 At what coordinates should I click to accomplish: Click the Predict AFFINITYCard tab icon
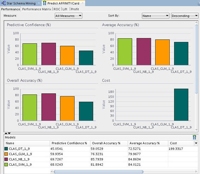tap(44, 3)
